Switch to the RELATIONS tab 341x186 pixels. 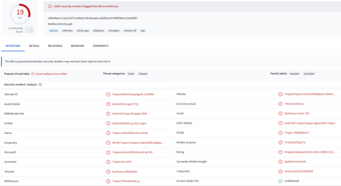55,46
